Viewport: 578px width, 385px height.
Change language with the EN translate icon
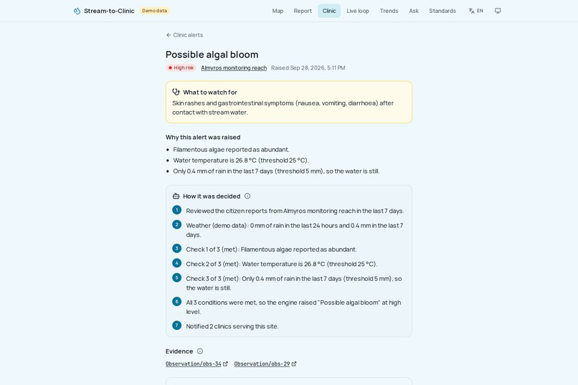(x=475, y=11)
